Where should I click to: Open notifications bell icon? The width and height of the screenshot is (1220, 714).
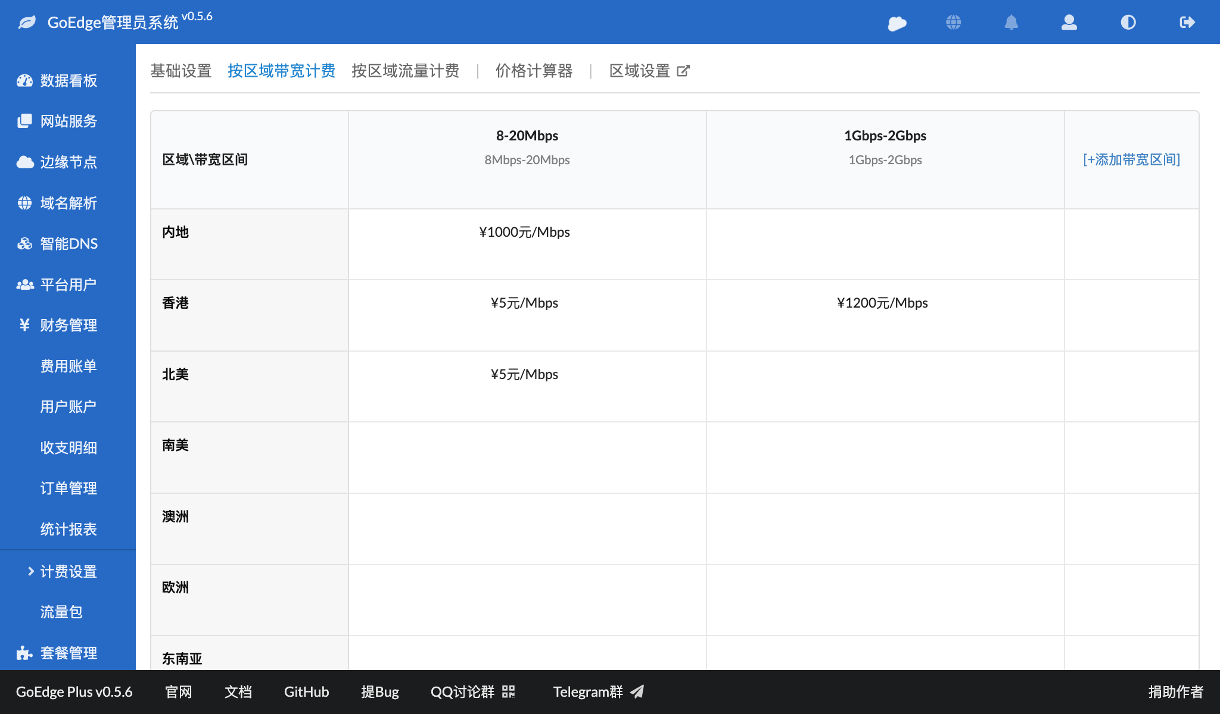1012,22
